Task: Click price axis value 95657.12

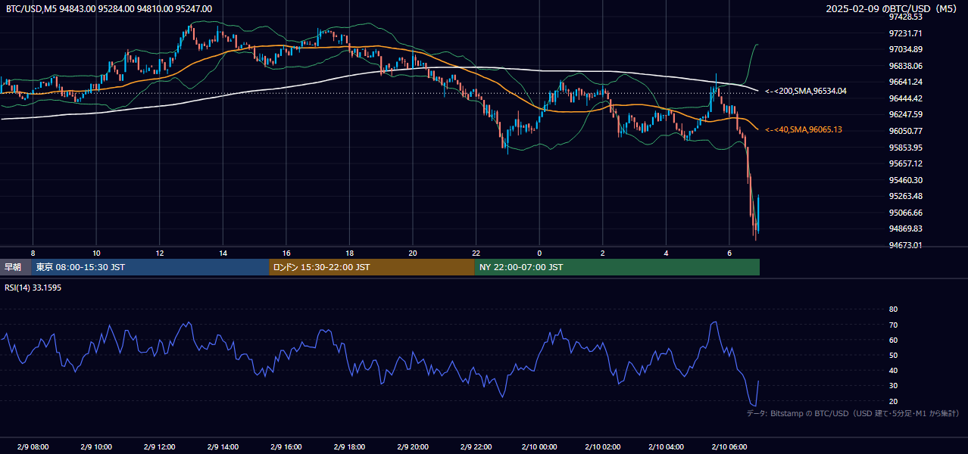Action: click(x=905, y=163)
